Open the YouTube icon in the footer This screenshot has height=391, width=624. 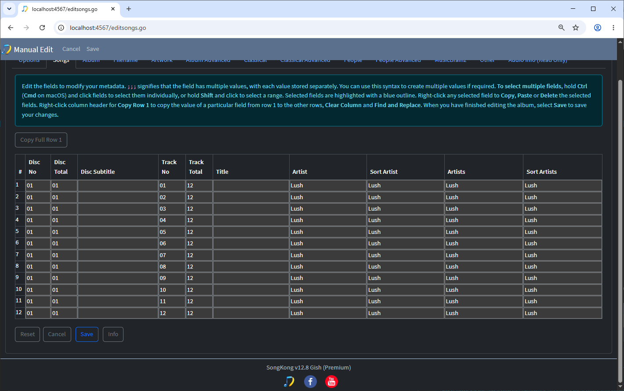point(331,382)
